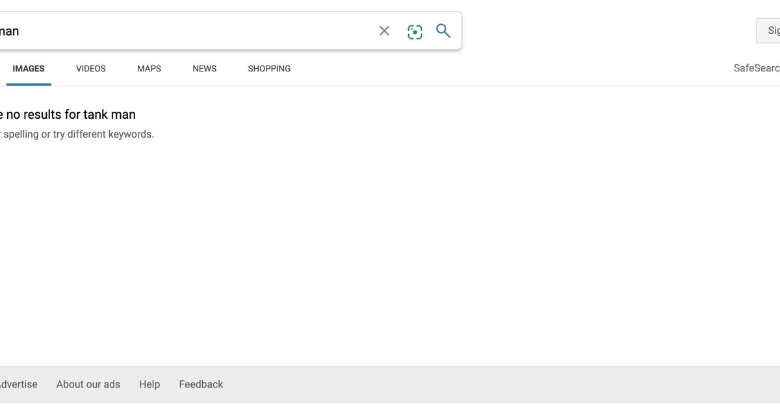The image size is (780, 409).
Task: Select the active IMAGES tab
Action: (x=29, y=68)
